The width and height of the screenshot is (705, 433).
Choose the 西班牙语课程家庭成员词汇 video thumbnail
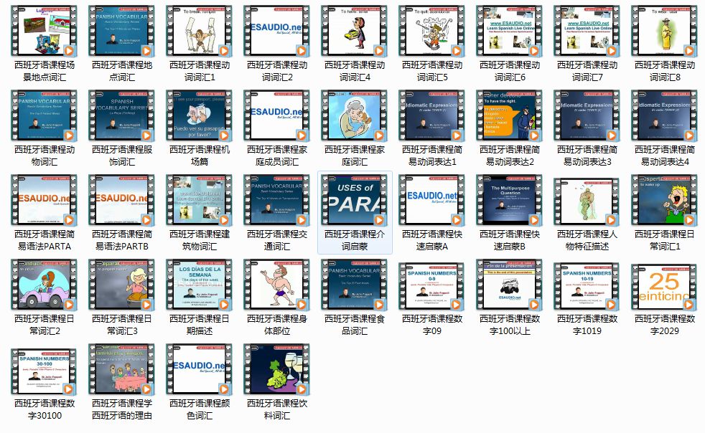point(277,117)
